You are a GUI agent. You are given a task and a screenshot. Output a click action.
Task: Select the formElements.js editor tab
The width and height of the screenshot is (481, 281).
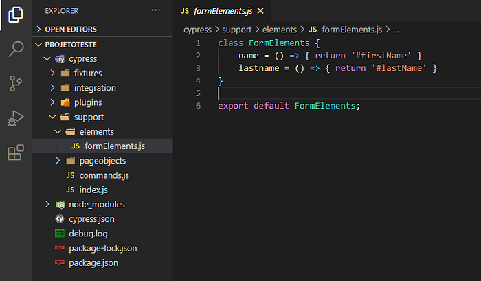tap(223, 11)
